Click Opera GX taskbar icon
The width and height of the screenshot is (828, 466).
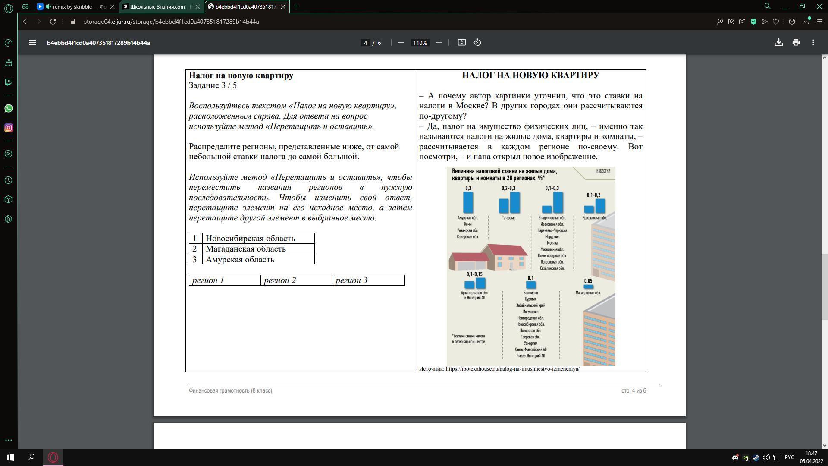coord(53,457)
